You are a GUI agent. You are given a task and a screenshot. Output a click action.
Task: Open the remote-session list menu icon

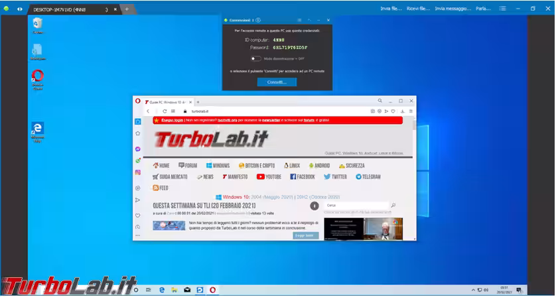[x=502, y=9]
